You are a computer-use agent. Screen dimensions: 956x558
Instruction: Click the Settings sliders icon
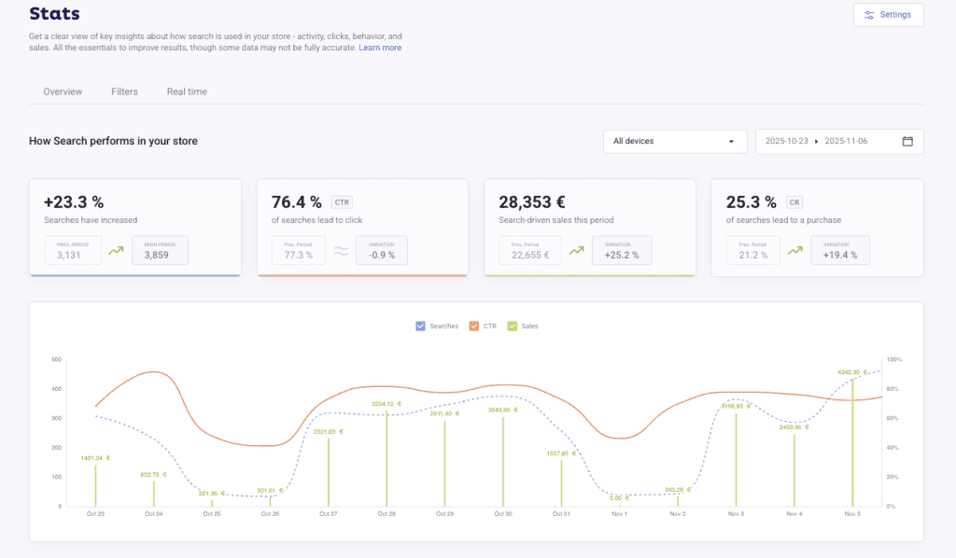click(x=869, y=15)
